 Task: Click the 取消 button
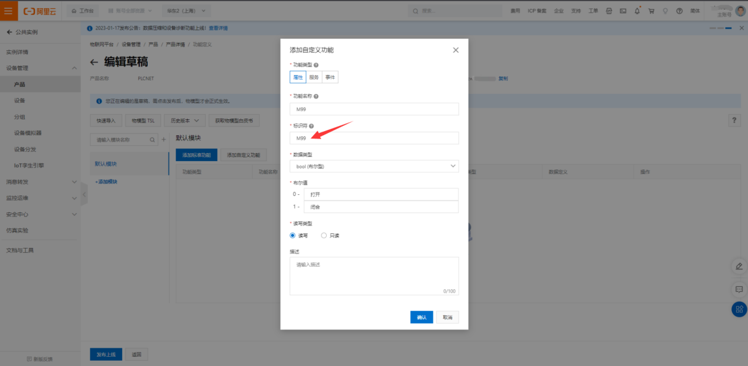click(x=447, y=318)
